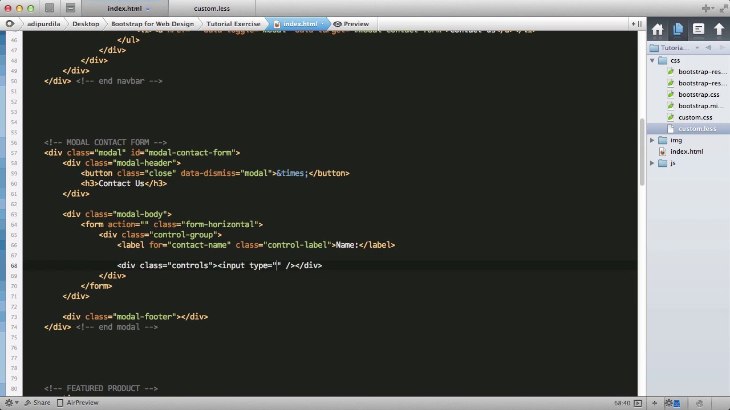Click the three vertical bars sidebar handle
Screen dimensions: 730x410
click(640, 24)
